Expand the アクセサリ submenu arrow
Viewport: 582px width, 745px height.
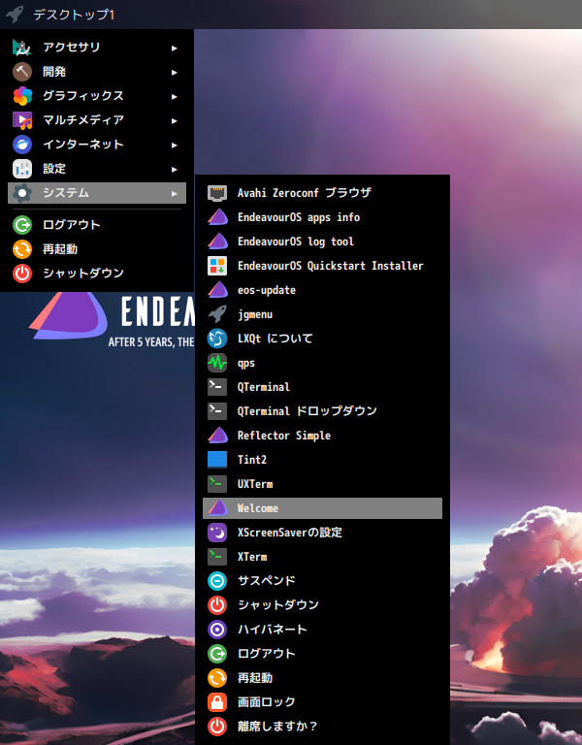175,48
